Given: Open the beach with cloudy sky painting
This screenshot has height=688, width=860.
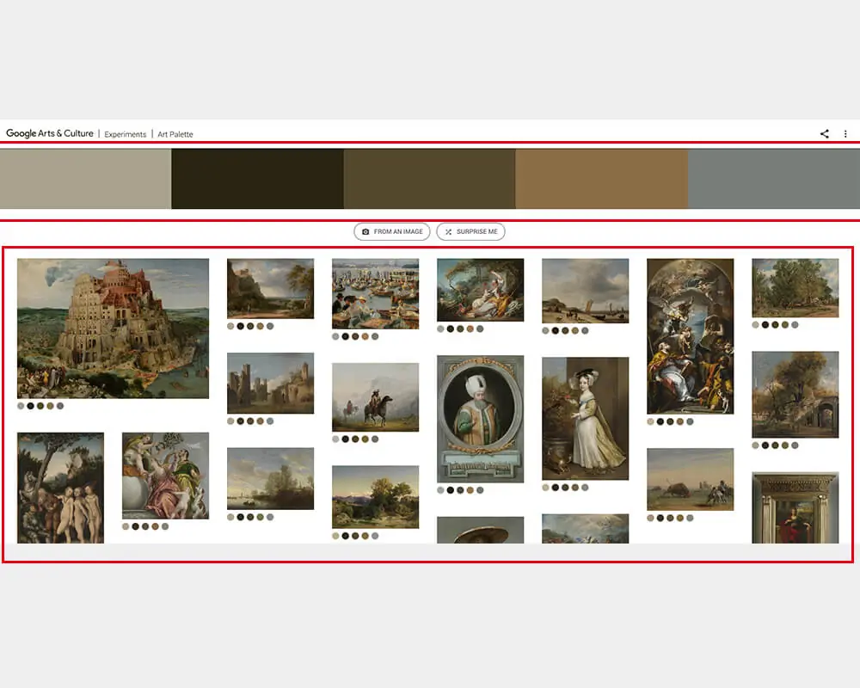Looking at the screenshot, I should tap(585, 291).
